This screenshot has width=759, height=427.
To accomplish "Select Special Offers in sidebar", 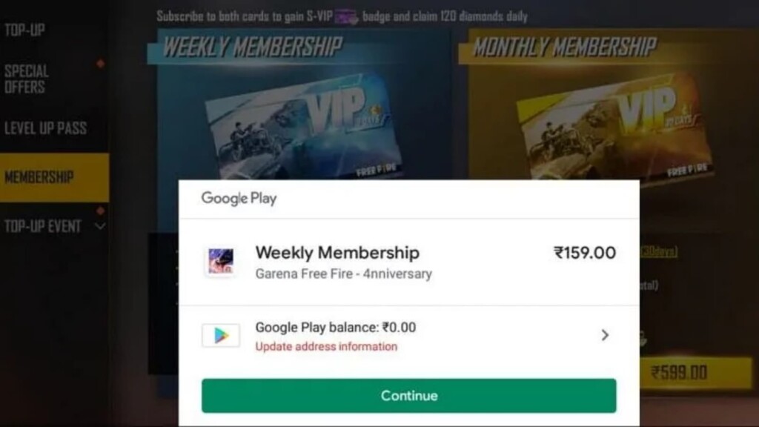I will click(x=27, y=79).
